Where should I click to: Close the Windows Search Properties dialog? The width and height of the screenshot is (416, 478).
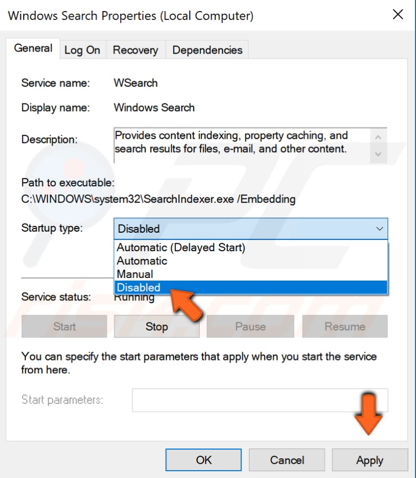point(398,15)
